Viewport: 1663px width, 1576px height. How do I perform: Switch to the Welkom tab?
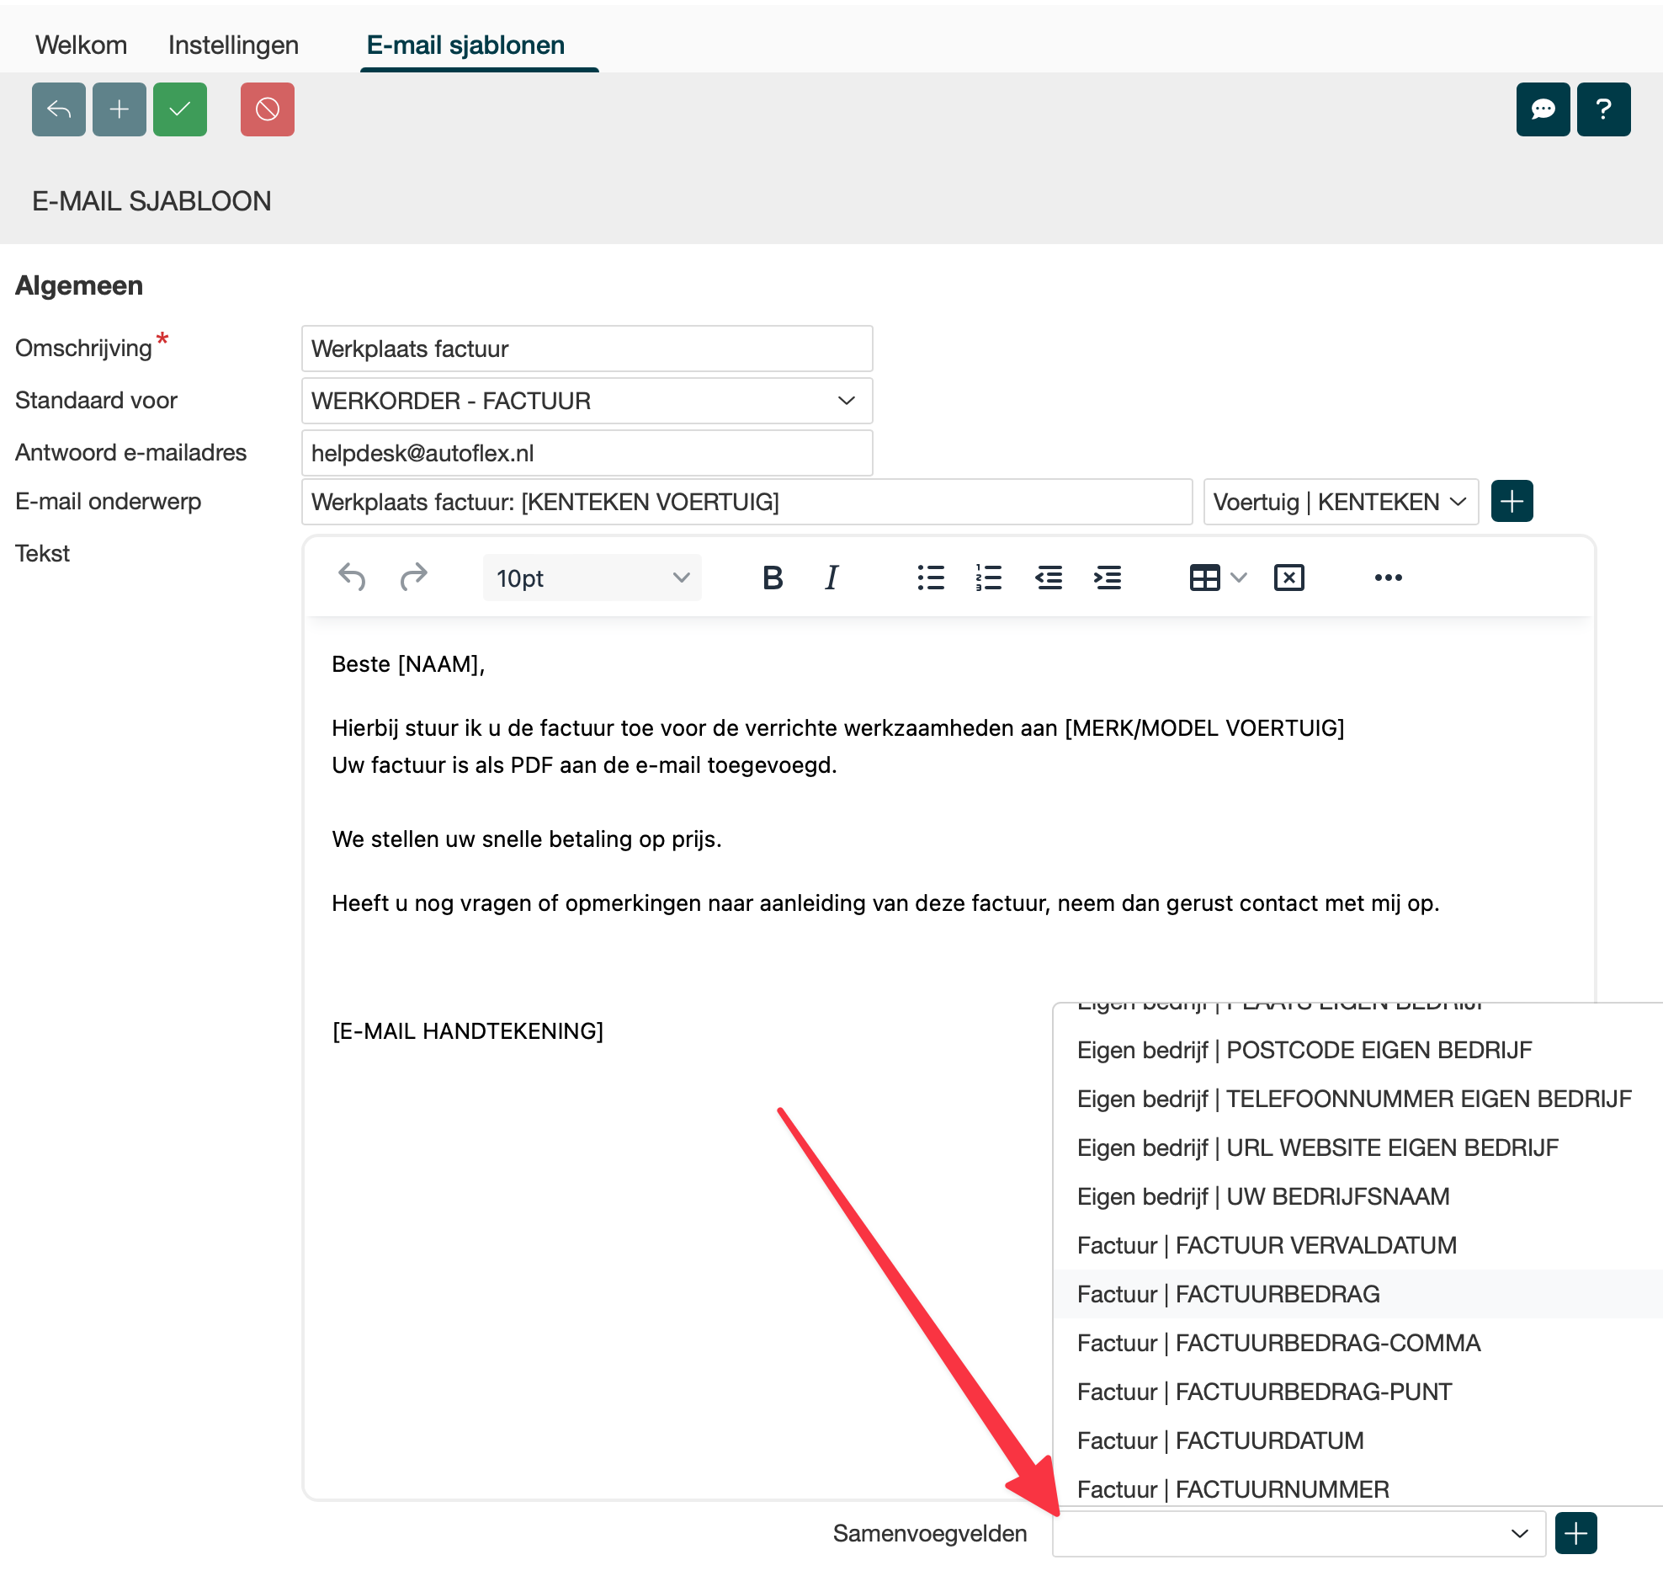tap(81, 45)
